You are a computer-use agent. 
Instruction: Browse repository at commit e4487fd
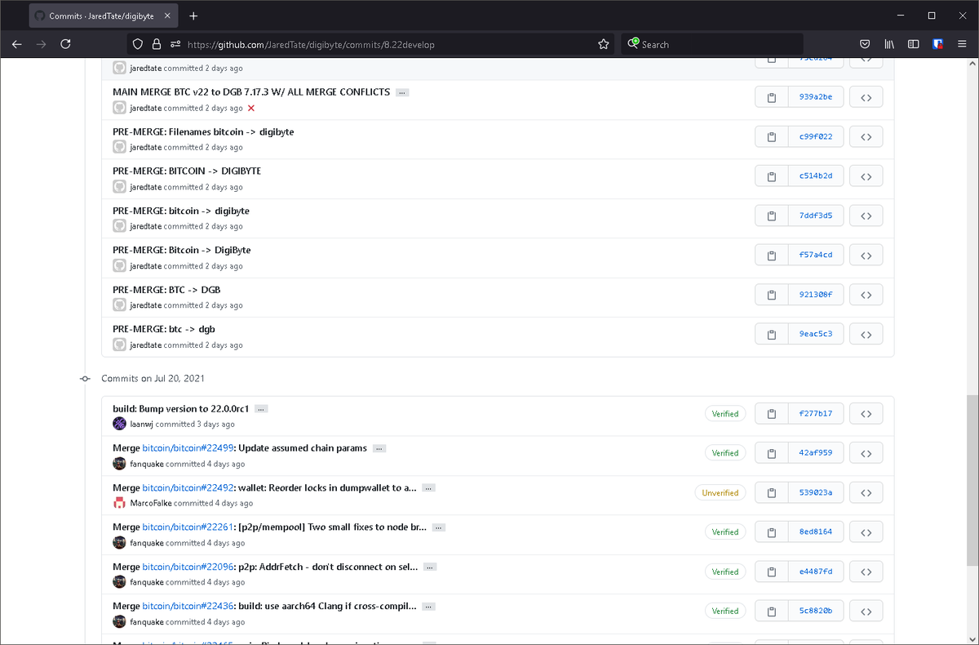coord(866,572)
